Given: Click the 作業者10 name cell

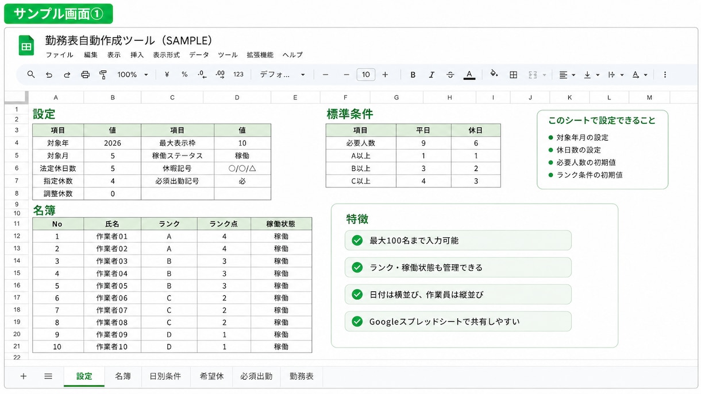Looking at the screenshot, I should 112,346.
